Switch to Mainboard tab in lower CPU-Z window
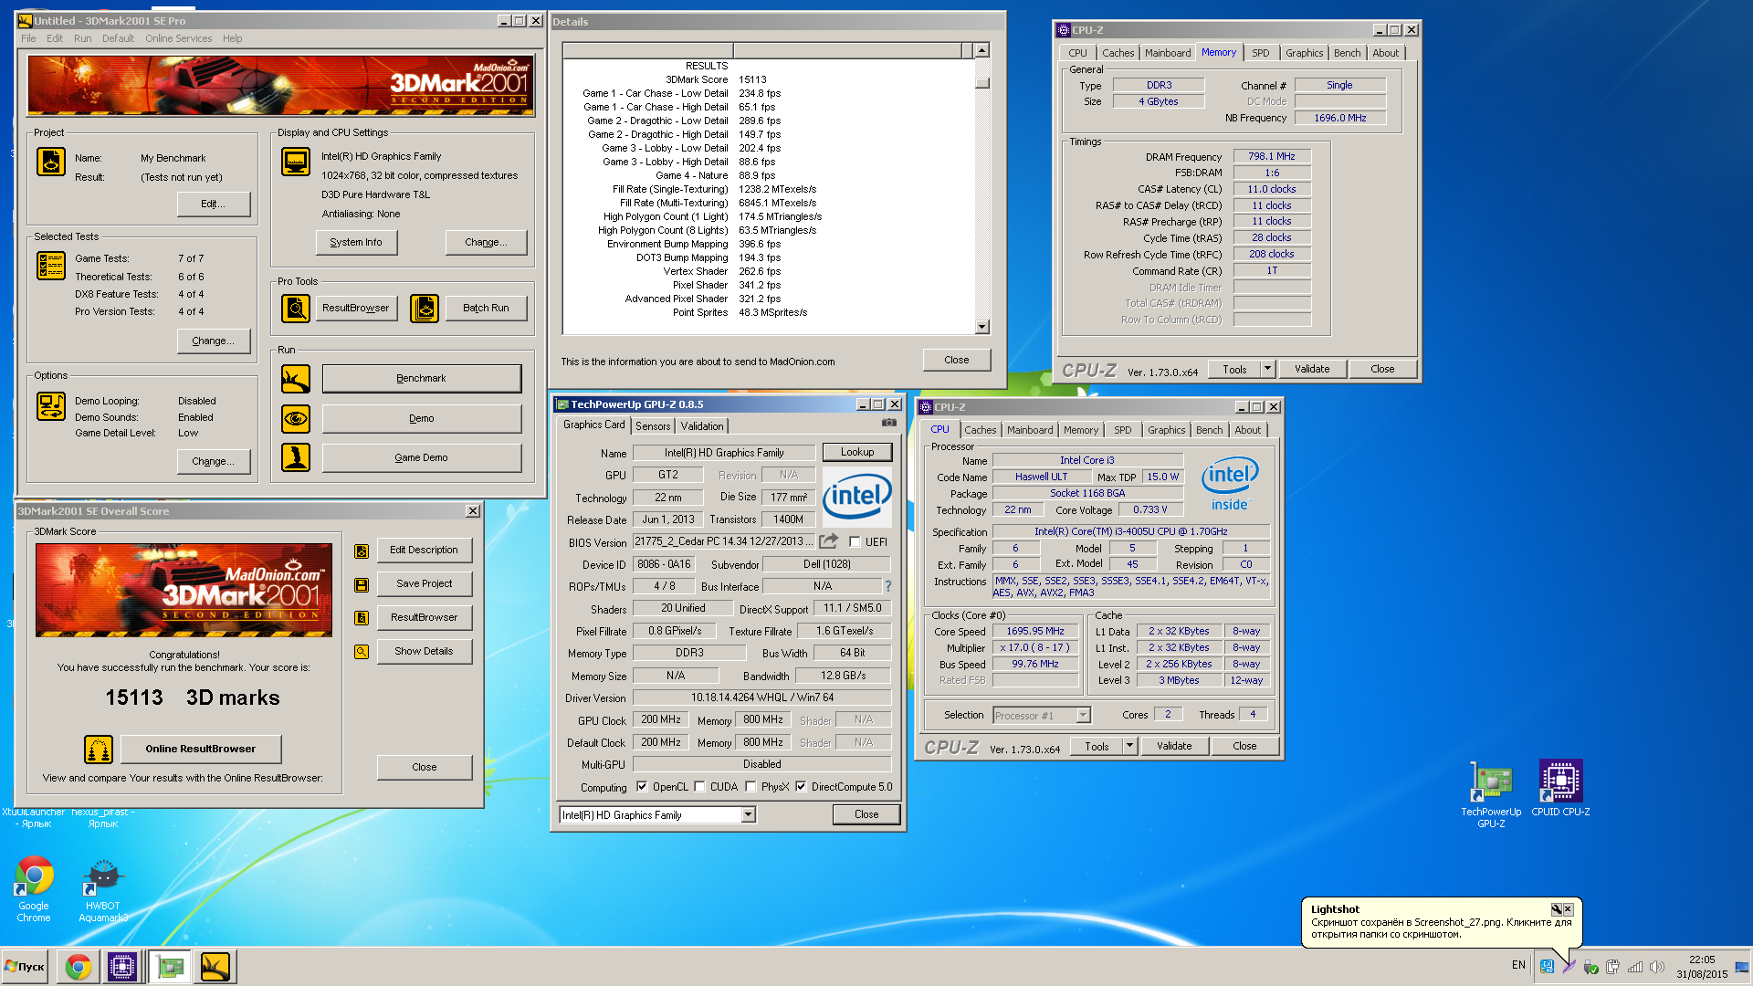The image size is (1753, 986). 1030,430
